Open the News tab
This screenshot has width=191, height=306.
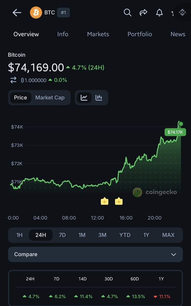pos(178,34)
